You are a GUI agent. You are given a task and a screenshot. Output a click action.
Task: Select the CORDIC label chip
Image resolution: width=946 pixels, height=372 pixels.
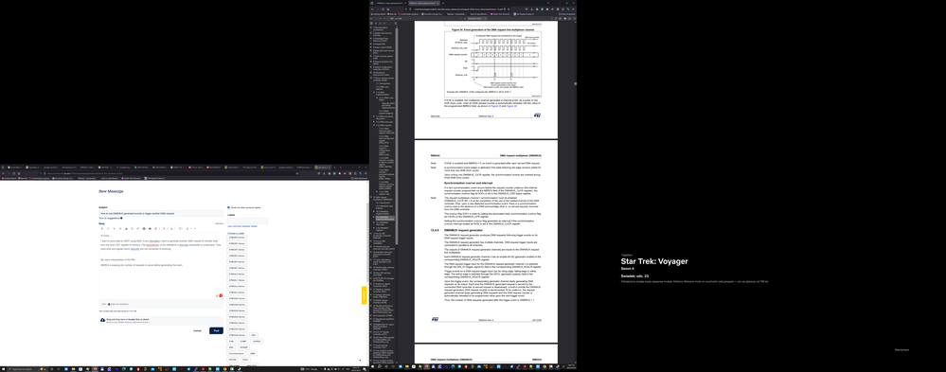coord(257,342)
